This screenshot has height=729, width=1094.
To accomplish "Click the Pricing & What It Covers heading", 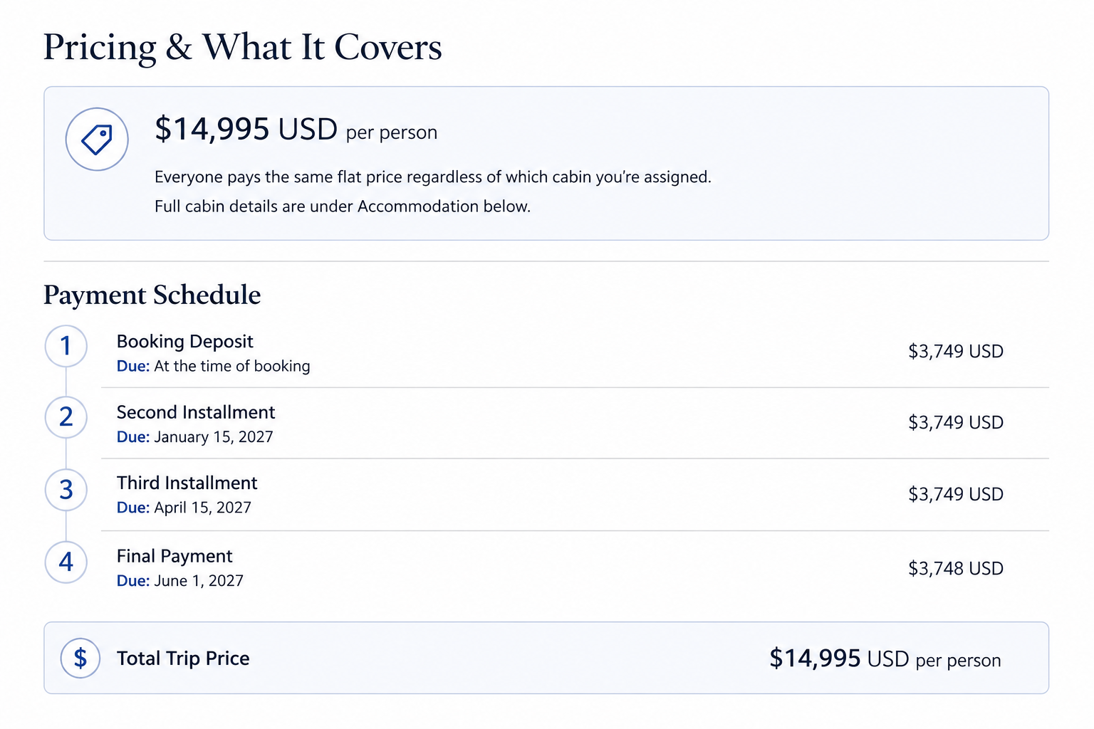I will tap(243, 48).
